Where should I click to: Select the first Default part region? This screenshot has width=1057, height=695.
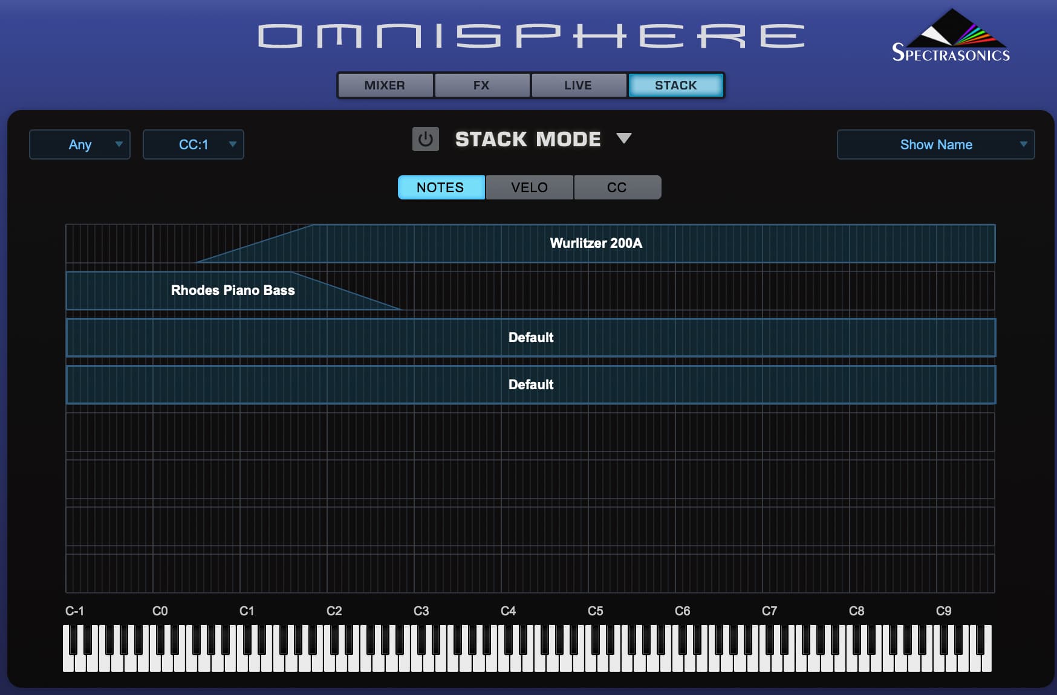click(530, 338)
